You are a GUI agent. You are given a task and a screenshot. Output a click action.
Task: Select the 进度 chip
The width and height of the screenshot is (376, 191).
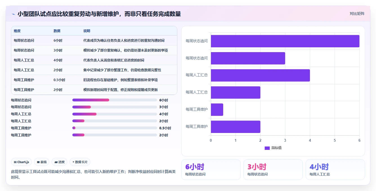59,162
